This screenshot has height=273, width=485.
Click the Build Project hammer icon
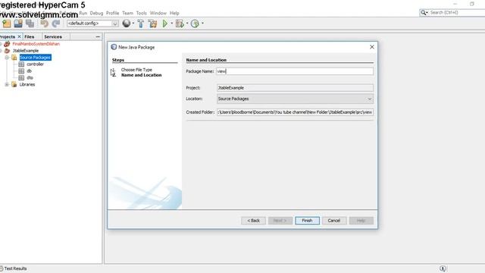141,24
